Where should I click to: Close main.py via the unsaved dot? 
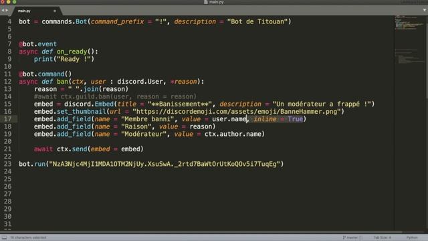pyautogui.click(x=55, y=11)
